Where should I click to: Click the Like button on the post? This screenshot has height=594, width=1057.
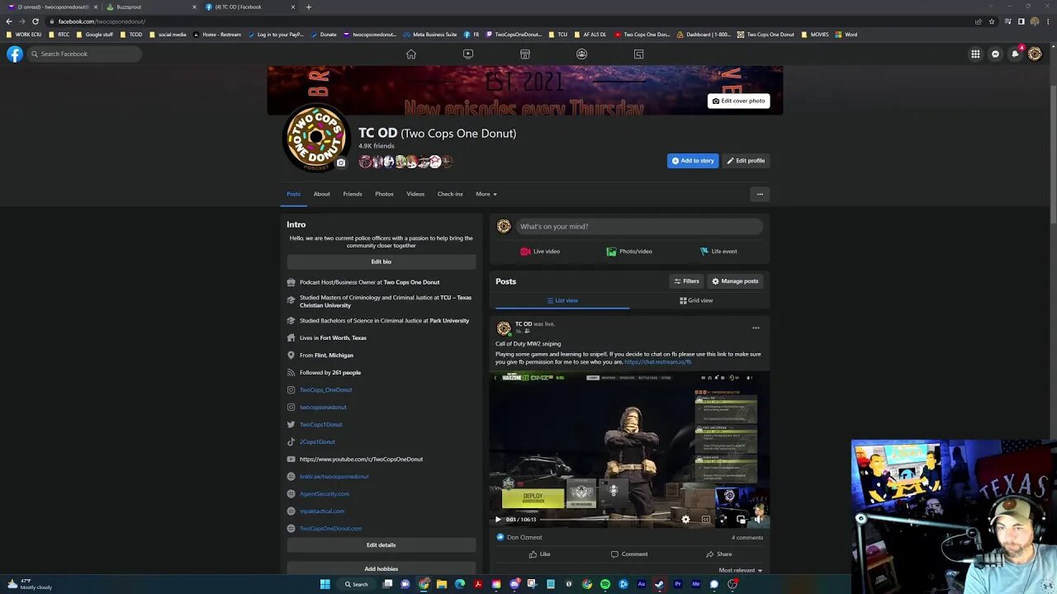tap(539, 554)
